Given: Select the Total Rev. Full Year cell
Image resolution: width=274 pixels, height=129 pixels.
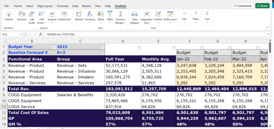Looking at the screenshot, I should point(123,89).
